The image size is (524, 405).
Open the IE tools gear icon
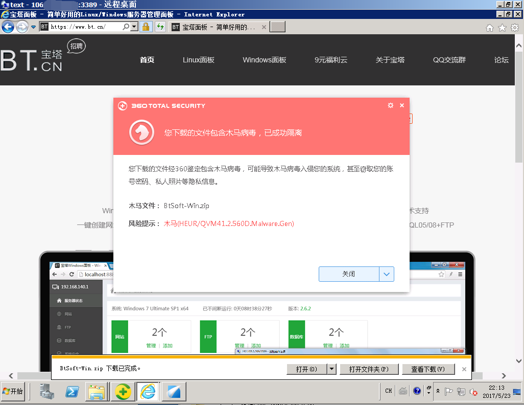tap(515, 28)
